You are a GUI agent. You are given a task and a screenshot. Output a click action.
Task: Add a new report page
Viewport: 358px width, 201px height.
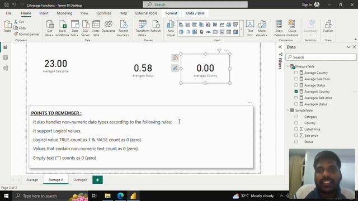[x=97, y=180]
